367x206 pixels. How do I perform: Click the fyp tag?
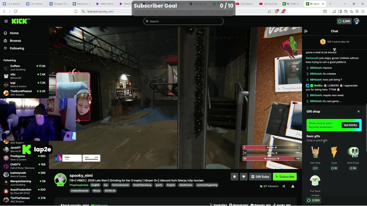pyautogui.click(x=106, y=185)
